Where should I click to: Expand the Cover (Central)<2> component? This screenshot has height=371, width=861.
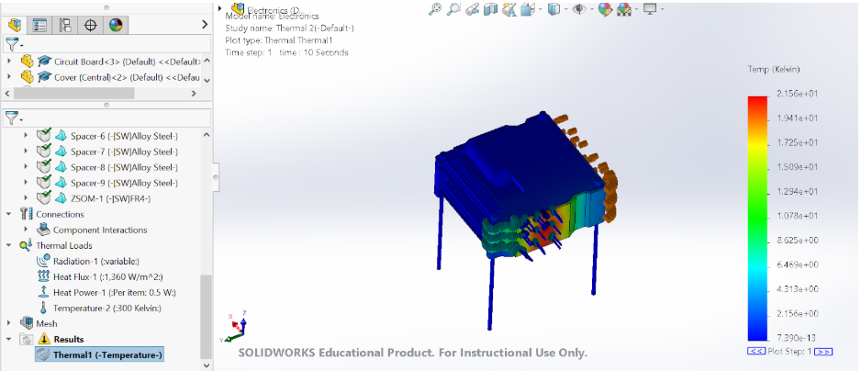9,77
